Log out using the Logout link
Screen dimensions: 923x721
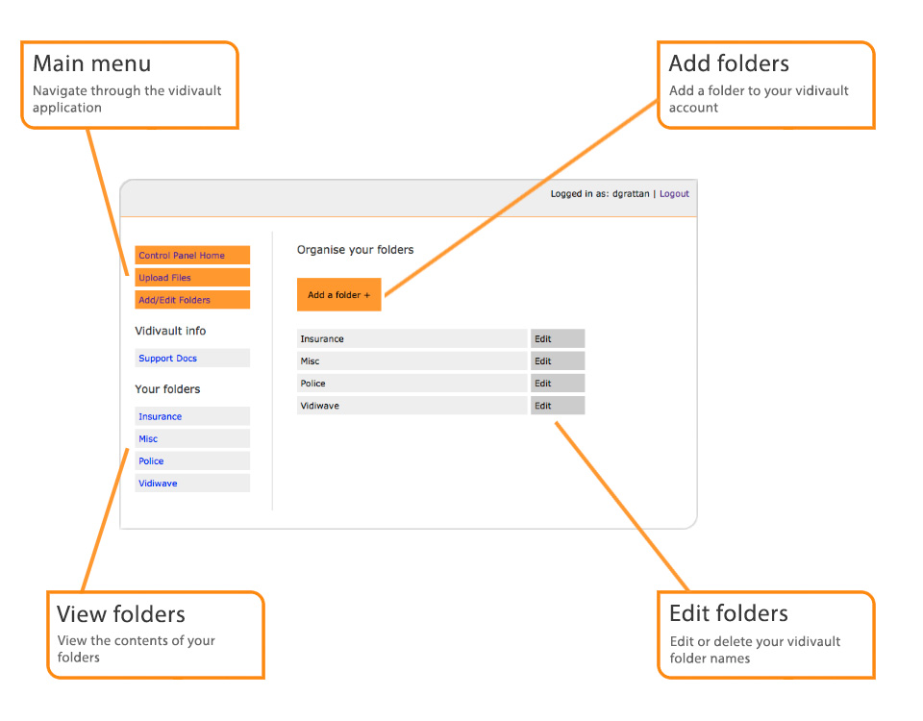674,194
